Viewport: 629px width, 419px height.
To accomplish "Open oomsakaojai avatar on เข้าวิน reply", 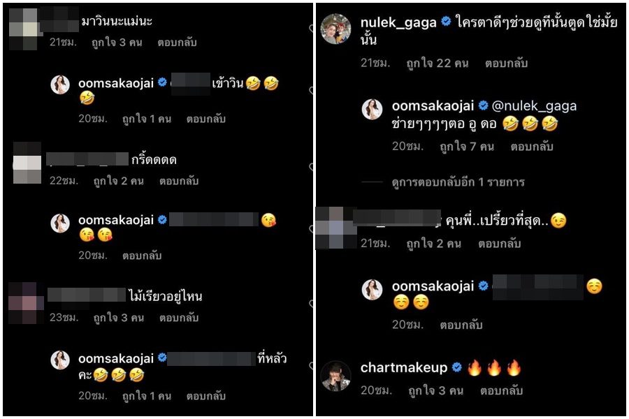I will (60, 84).
